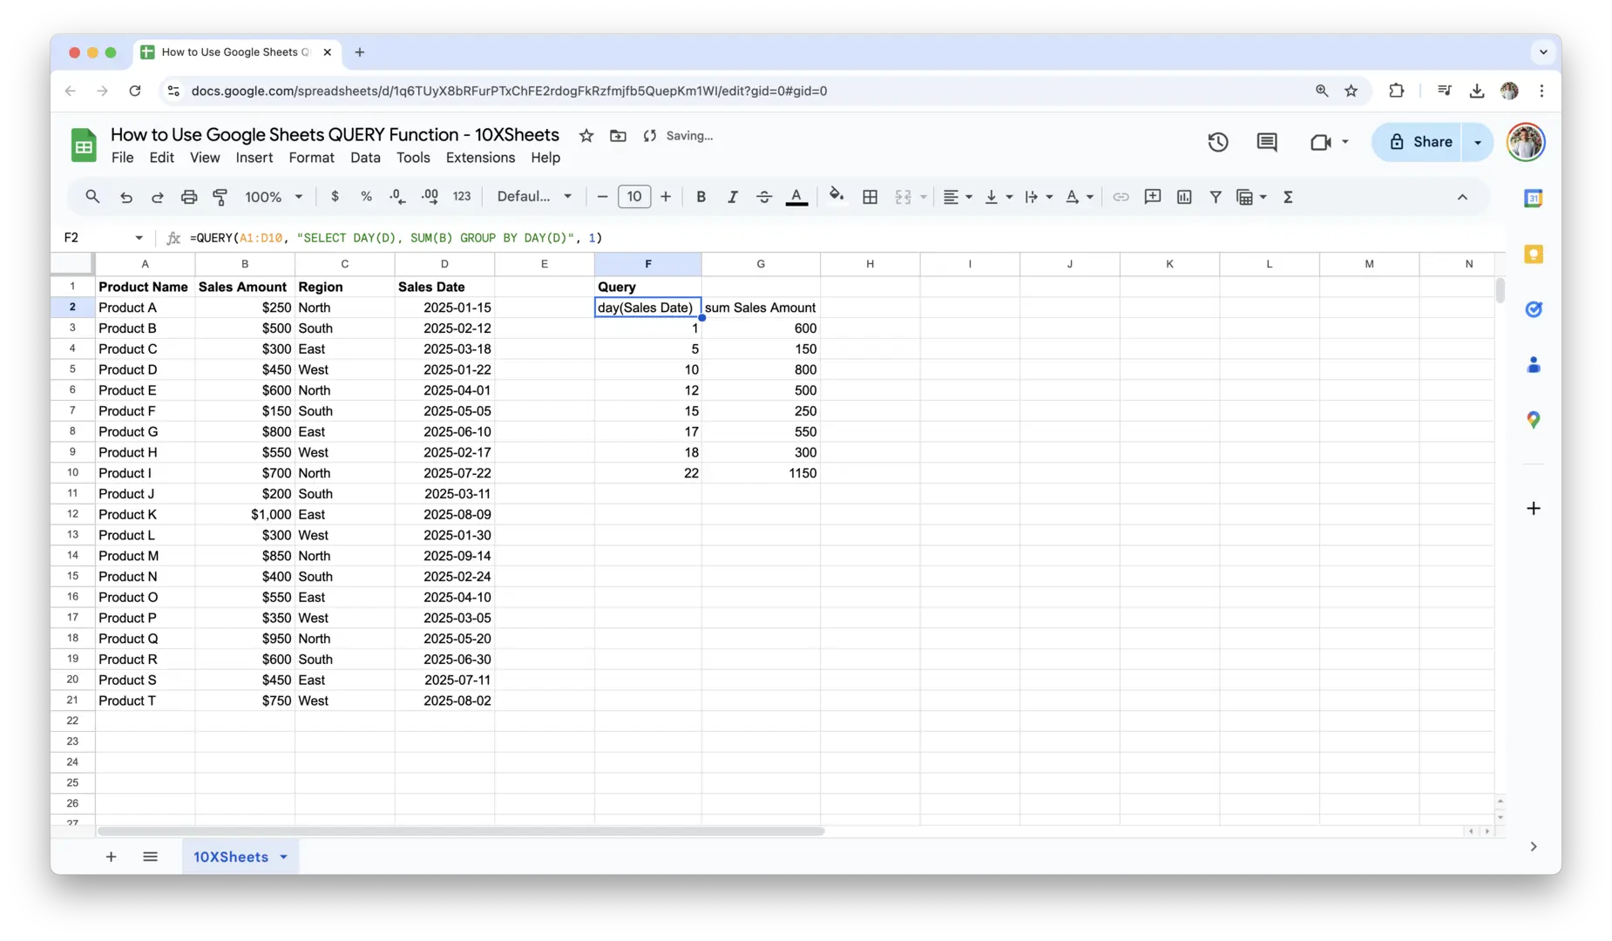
Task: Hide the menus with collapse arrow
Action: [x=1462, y=197]
